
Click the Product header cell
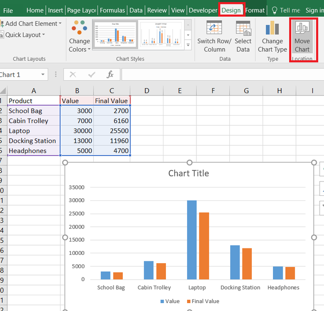click(x=34, y=101)
